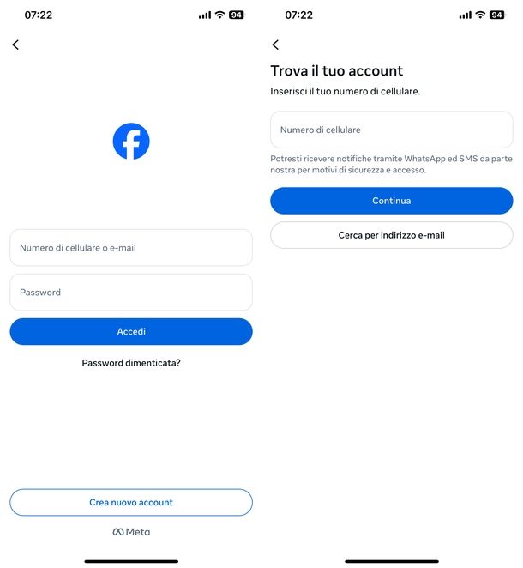Image resolution: width=523 pixels, height=568 pixels.
Task: Tap back arrow on Trova il tuo account
Action: coord(275,45)
